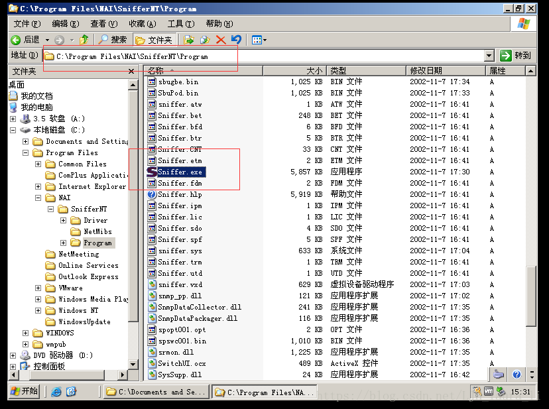The height and width of the screenshot is (409, 549).
Task: Select the spswc001.bin file name
Action: pyautogui.click(x=182, y=341)
